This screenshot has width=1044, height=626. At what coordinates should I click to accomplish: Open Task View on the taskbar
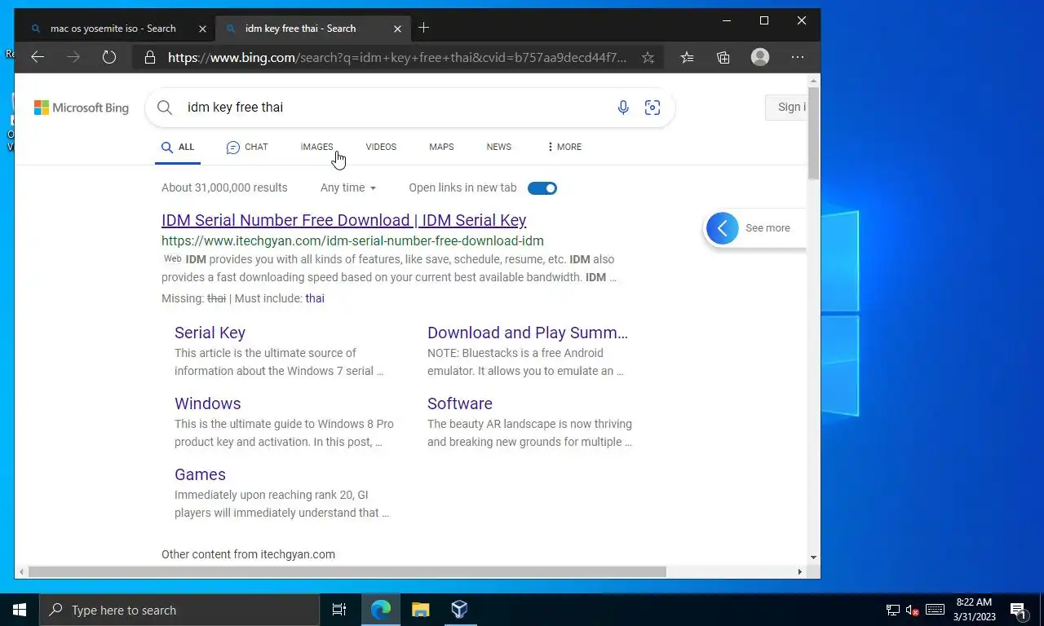339,610
